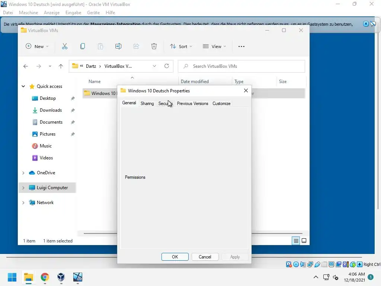Open the View dropdown
381x286 pixels.
214,46
